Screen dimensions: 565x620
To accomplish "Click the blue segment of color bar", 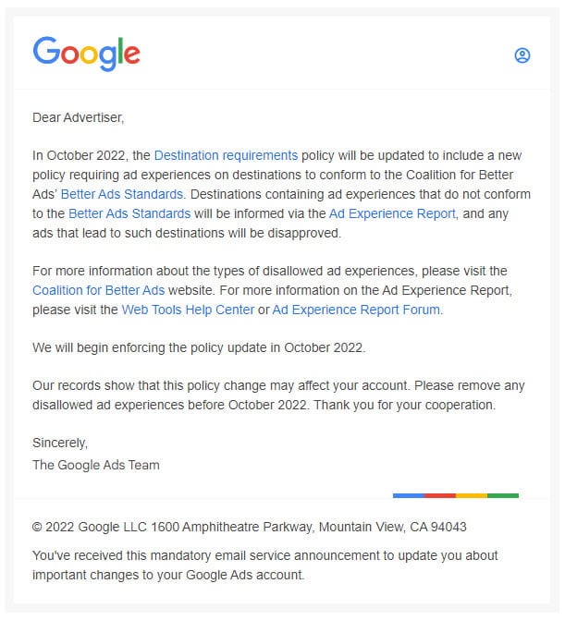I will pos(409,495).
